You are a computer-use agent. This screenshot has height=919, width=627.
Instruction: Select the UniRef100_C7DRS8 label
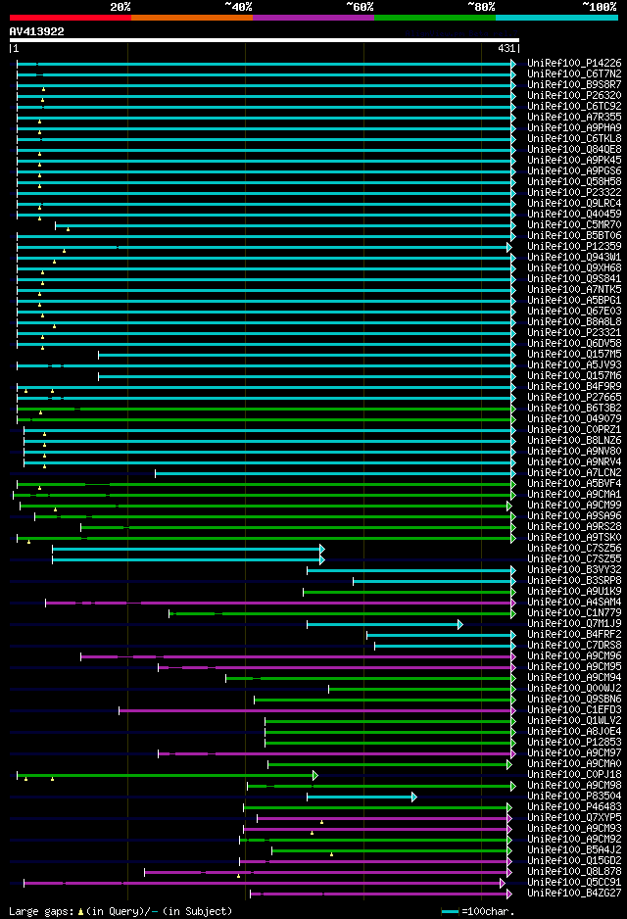click(574, 646)
